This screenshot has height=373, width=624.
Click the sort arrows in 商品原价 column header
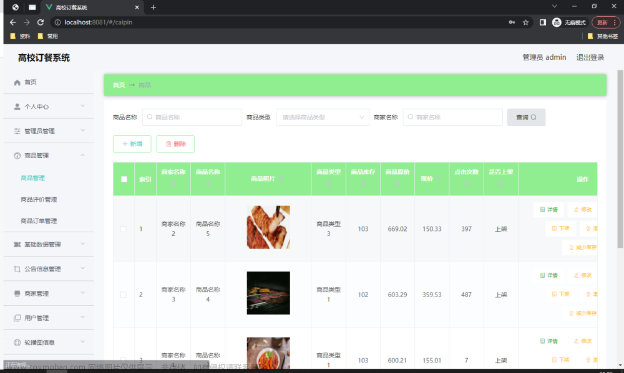[397, 184]
